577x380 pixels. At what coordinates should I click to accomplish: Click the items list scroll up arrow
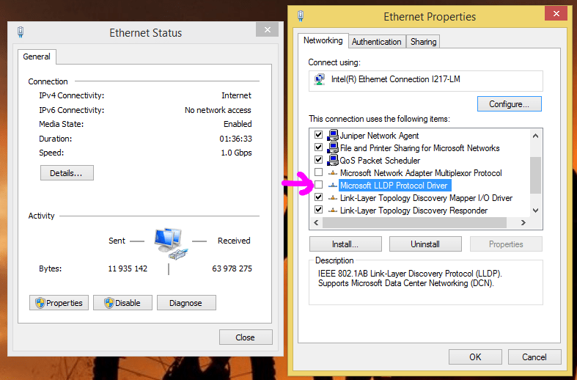535,136
